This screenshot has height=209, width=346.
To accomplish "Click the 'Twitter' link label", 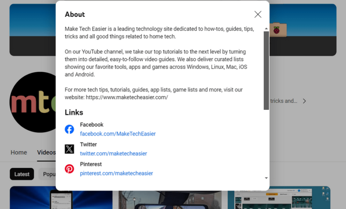I will click(88, 144).
